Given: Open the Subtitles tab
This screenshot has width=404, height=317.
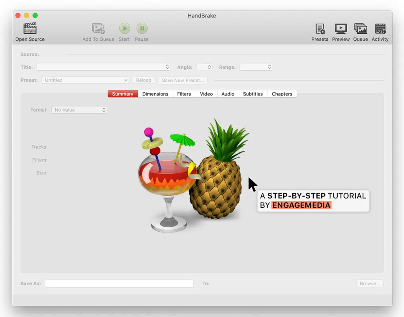Looking at the screenshot, I should coord(252,94).
